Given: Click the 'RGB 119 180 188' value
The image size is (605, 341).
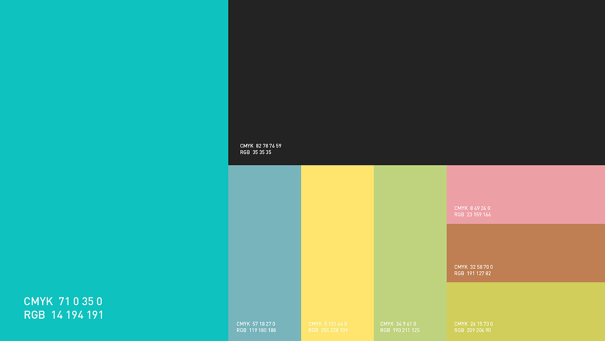Looking at the screenshot, I should pyautogui.click(x=256, y=330).
